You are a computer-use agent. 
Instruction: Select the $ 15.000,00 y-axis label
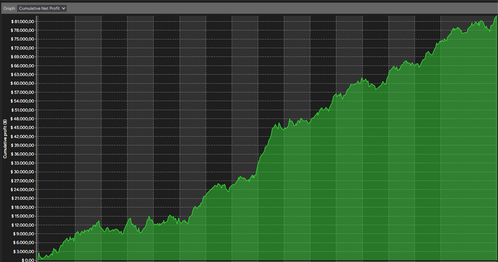tap(23, 216)
